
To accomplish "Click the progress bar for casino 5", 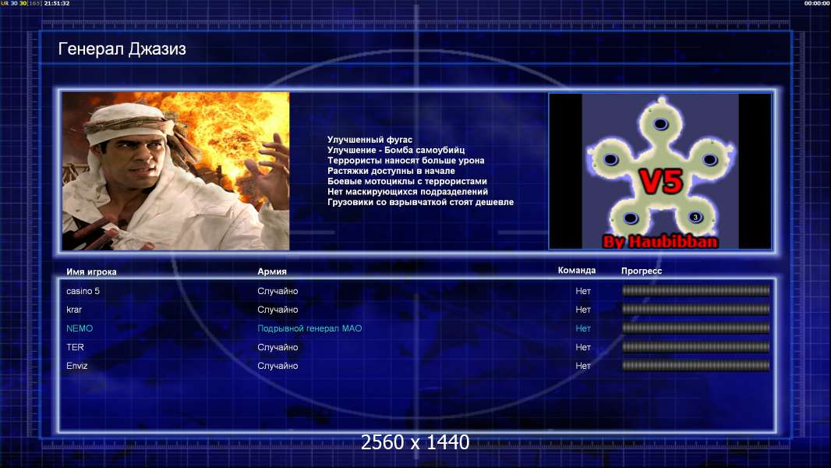I will [x=696, y=290].
